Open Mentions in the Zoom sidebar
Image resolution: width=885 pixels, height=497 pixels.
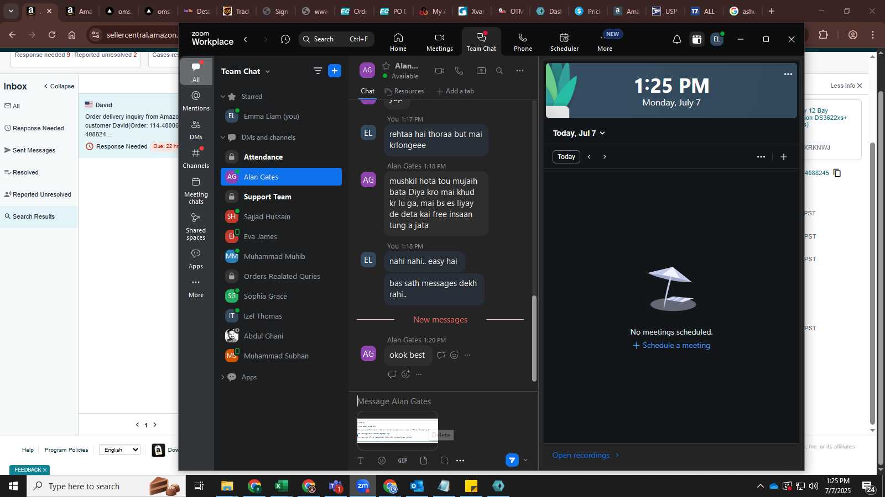196,101
